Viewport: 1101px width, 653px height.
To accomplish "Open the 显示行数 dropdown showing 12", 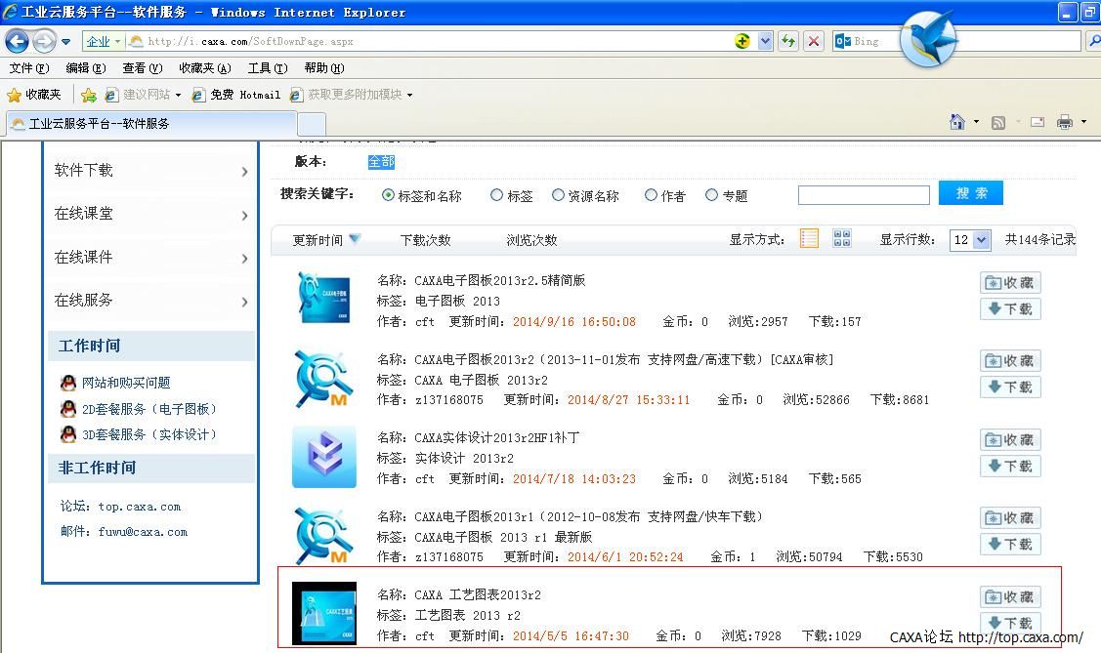I will pos(970,240).
